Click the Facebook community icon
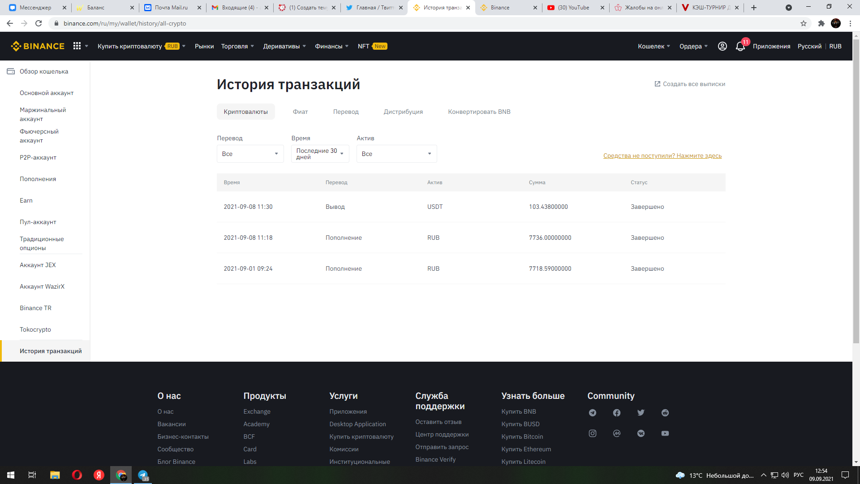860x484 pixels. coord(617,413)
